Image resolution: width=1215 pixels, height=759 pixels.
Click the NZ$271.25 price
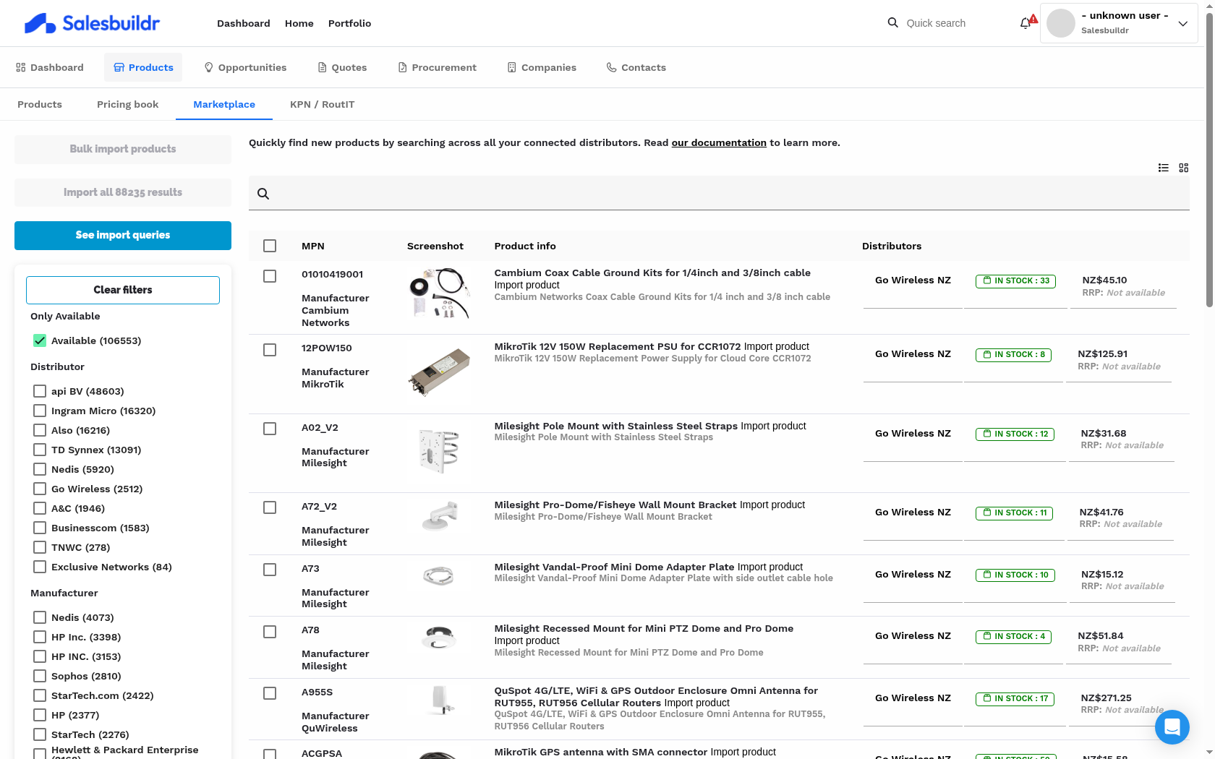pos(1106,698)
